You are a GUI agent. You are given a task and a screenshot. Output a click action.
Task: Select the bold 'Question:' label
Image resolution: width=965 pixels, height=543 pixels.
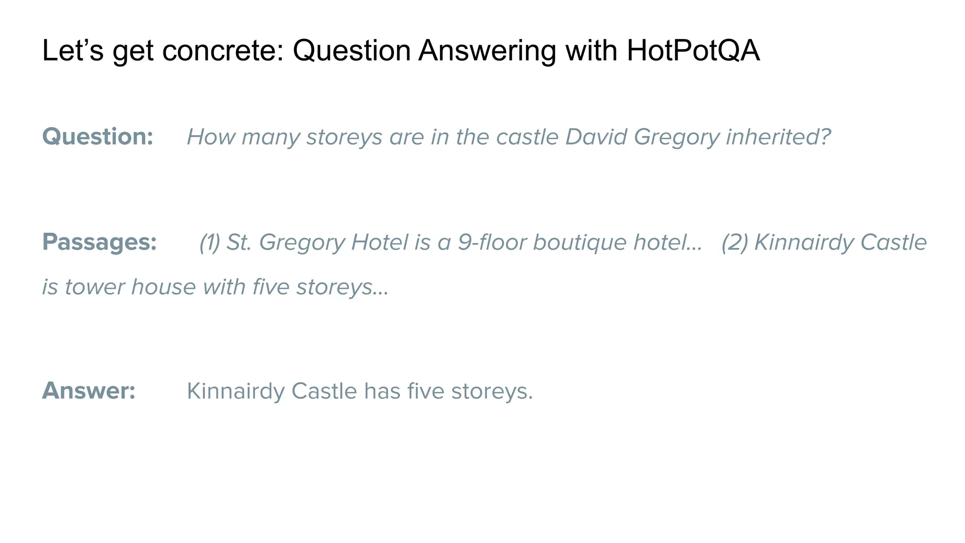(98, 137)
